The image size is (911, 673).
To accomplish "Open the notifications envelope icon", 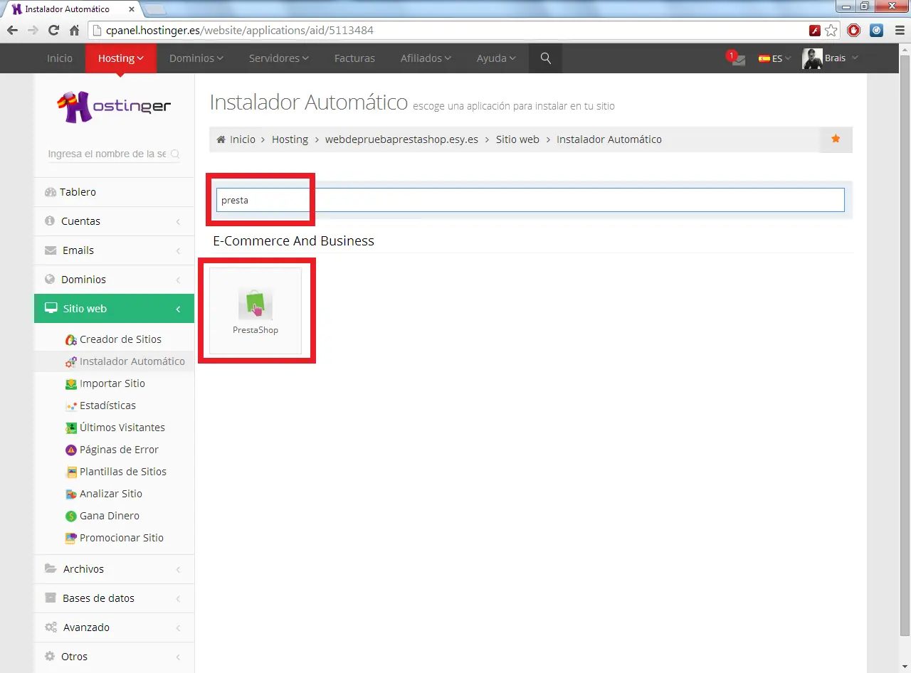I will [x=737, y=59].
